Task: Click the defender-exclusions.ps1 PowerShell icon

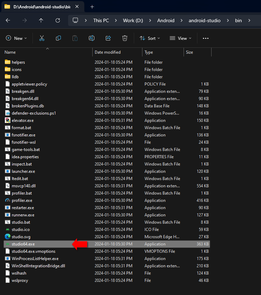Action: [8, 113]
